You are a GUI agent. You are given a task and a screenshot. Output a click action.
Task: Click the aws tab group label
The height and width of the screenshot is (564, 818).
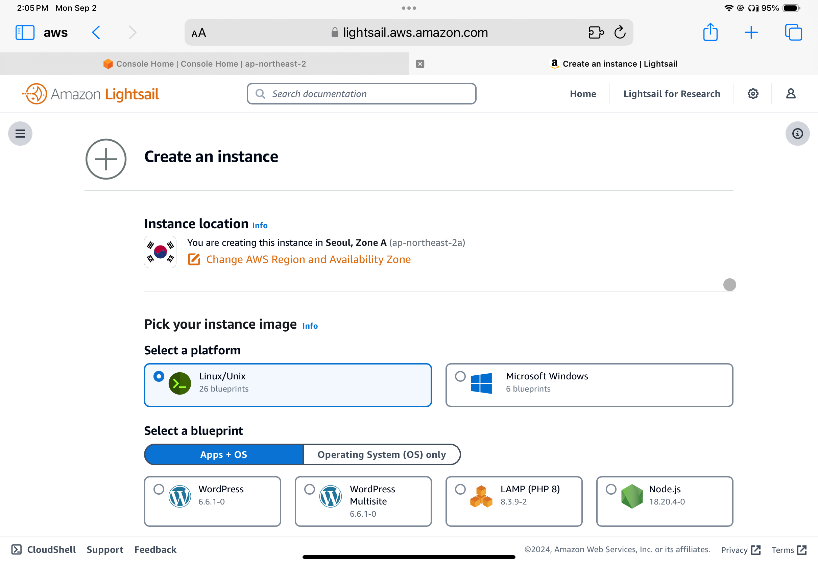pos(55,32)
